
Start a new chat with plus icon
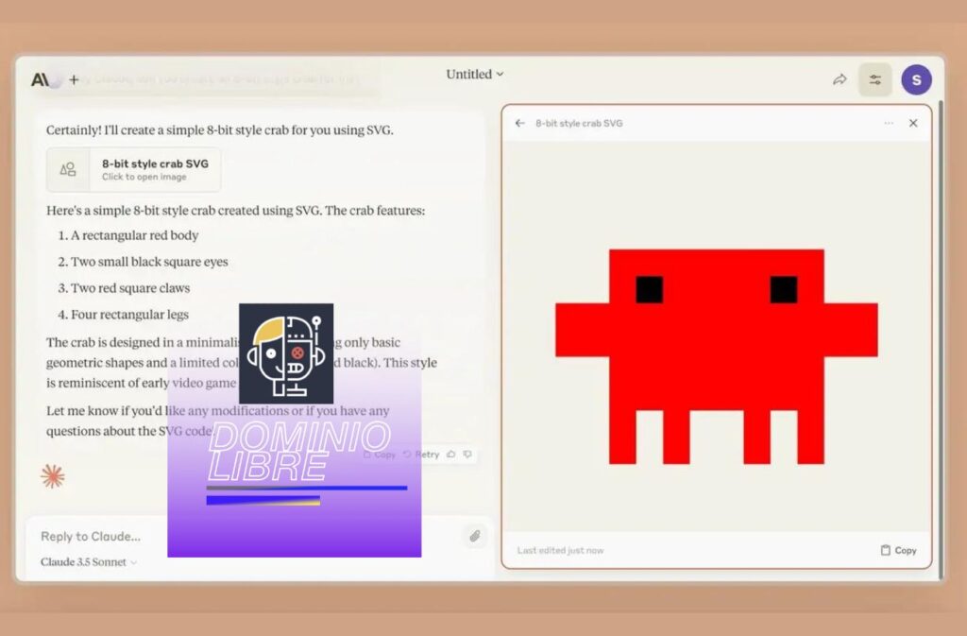point(74,79)
